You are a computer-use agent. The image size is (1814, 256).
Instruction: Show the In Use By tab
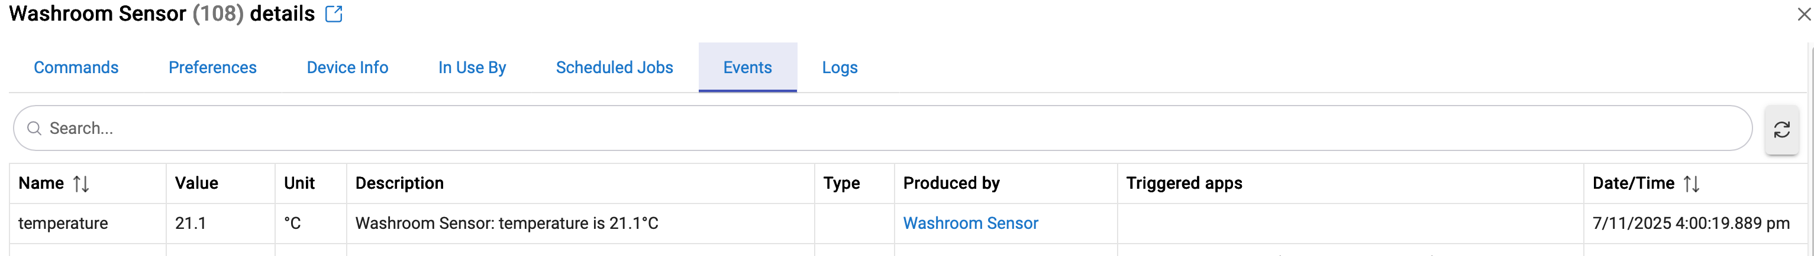pos(472,67)
